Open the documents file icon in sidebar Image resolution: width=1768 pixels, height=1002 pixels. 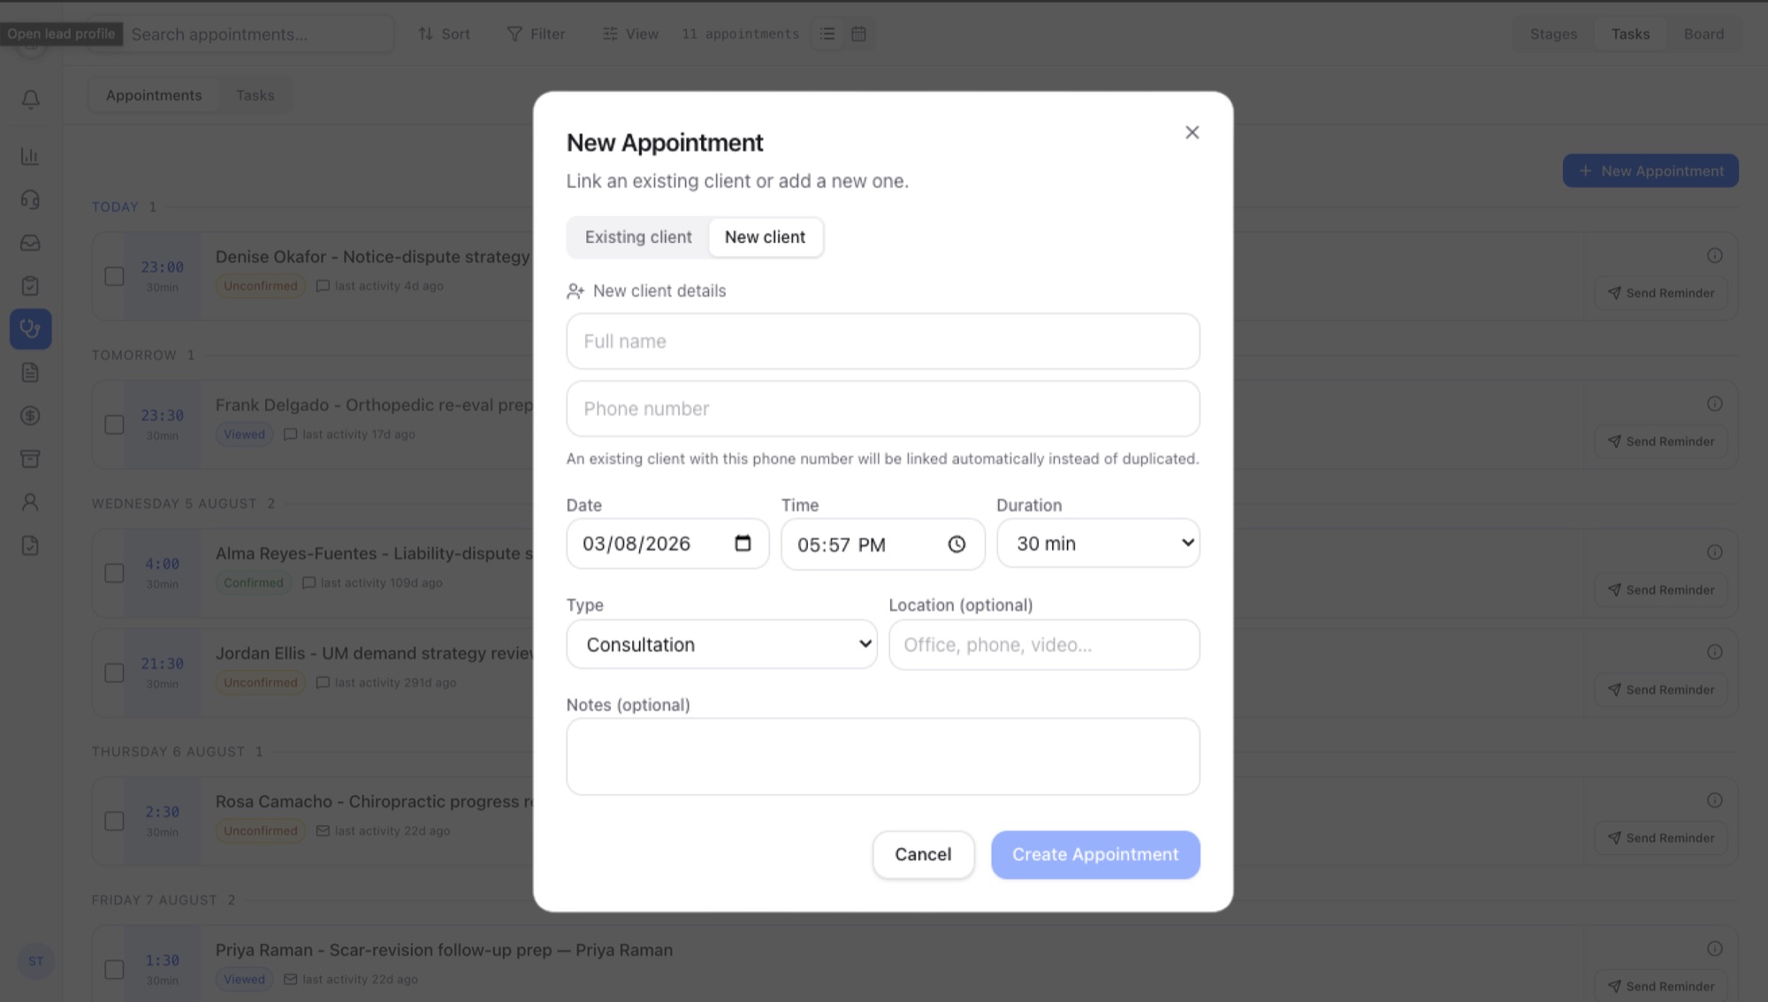[x=30, y=372]
